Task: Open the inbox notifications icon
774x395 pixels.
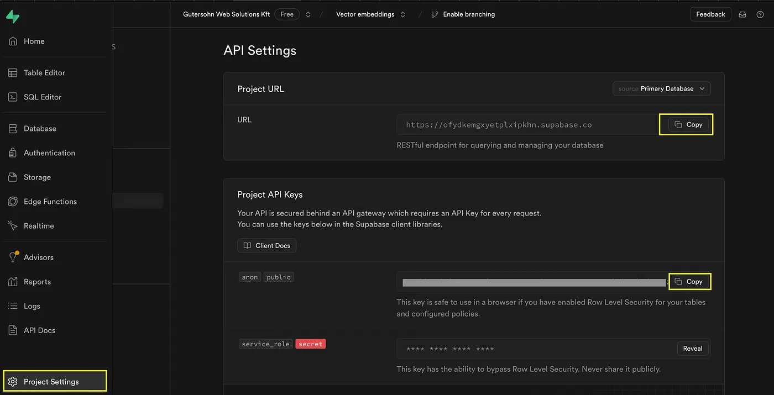Action: pos(742,14)
